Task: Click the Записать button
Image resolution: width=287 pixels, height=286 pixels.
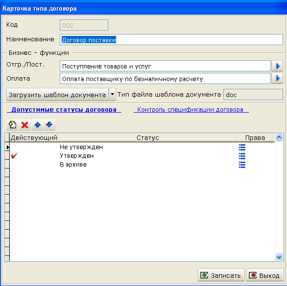Action: tap(221, 275)
